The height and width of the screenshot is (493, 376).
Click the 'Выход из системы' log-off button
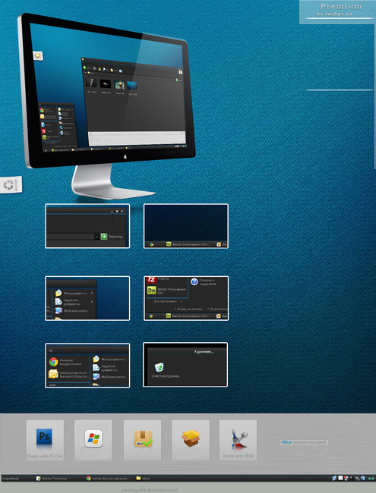(x=188, y=309)
